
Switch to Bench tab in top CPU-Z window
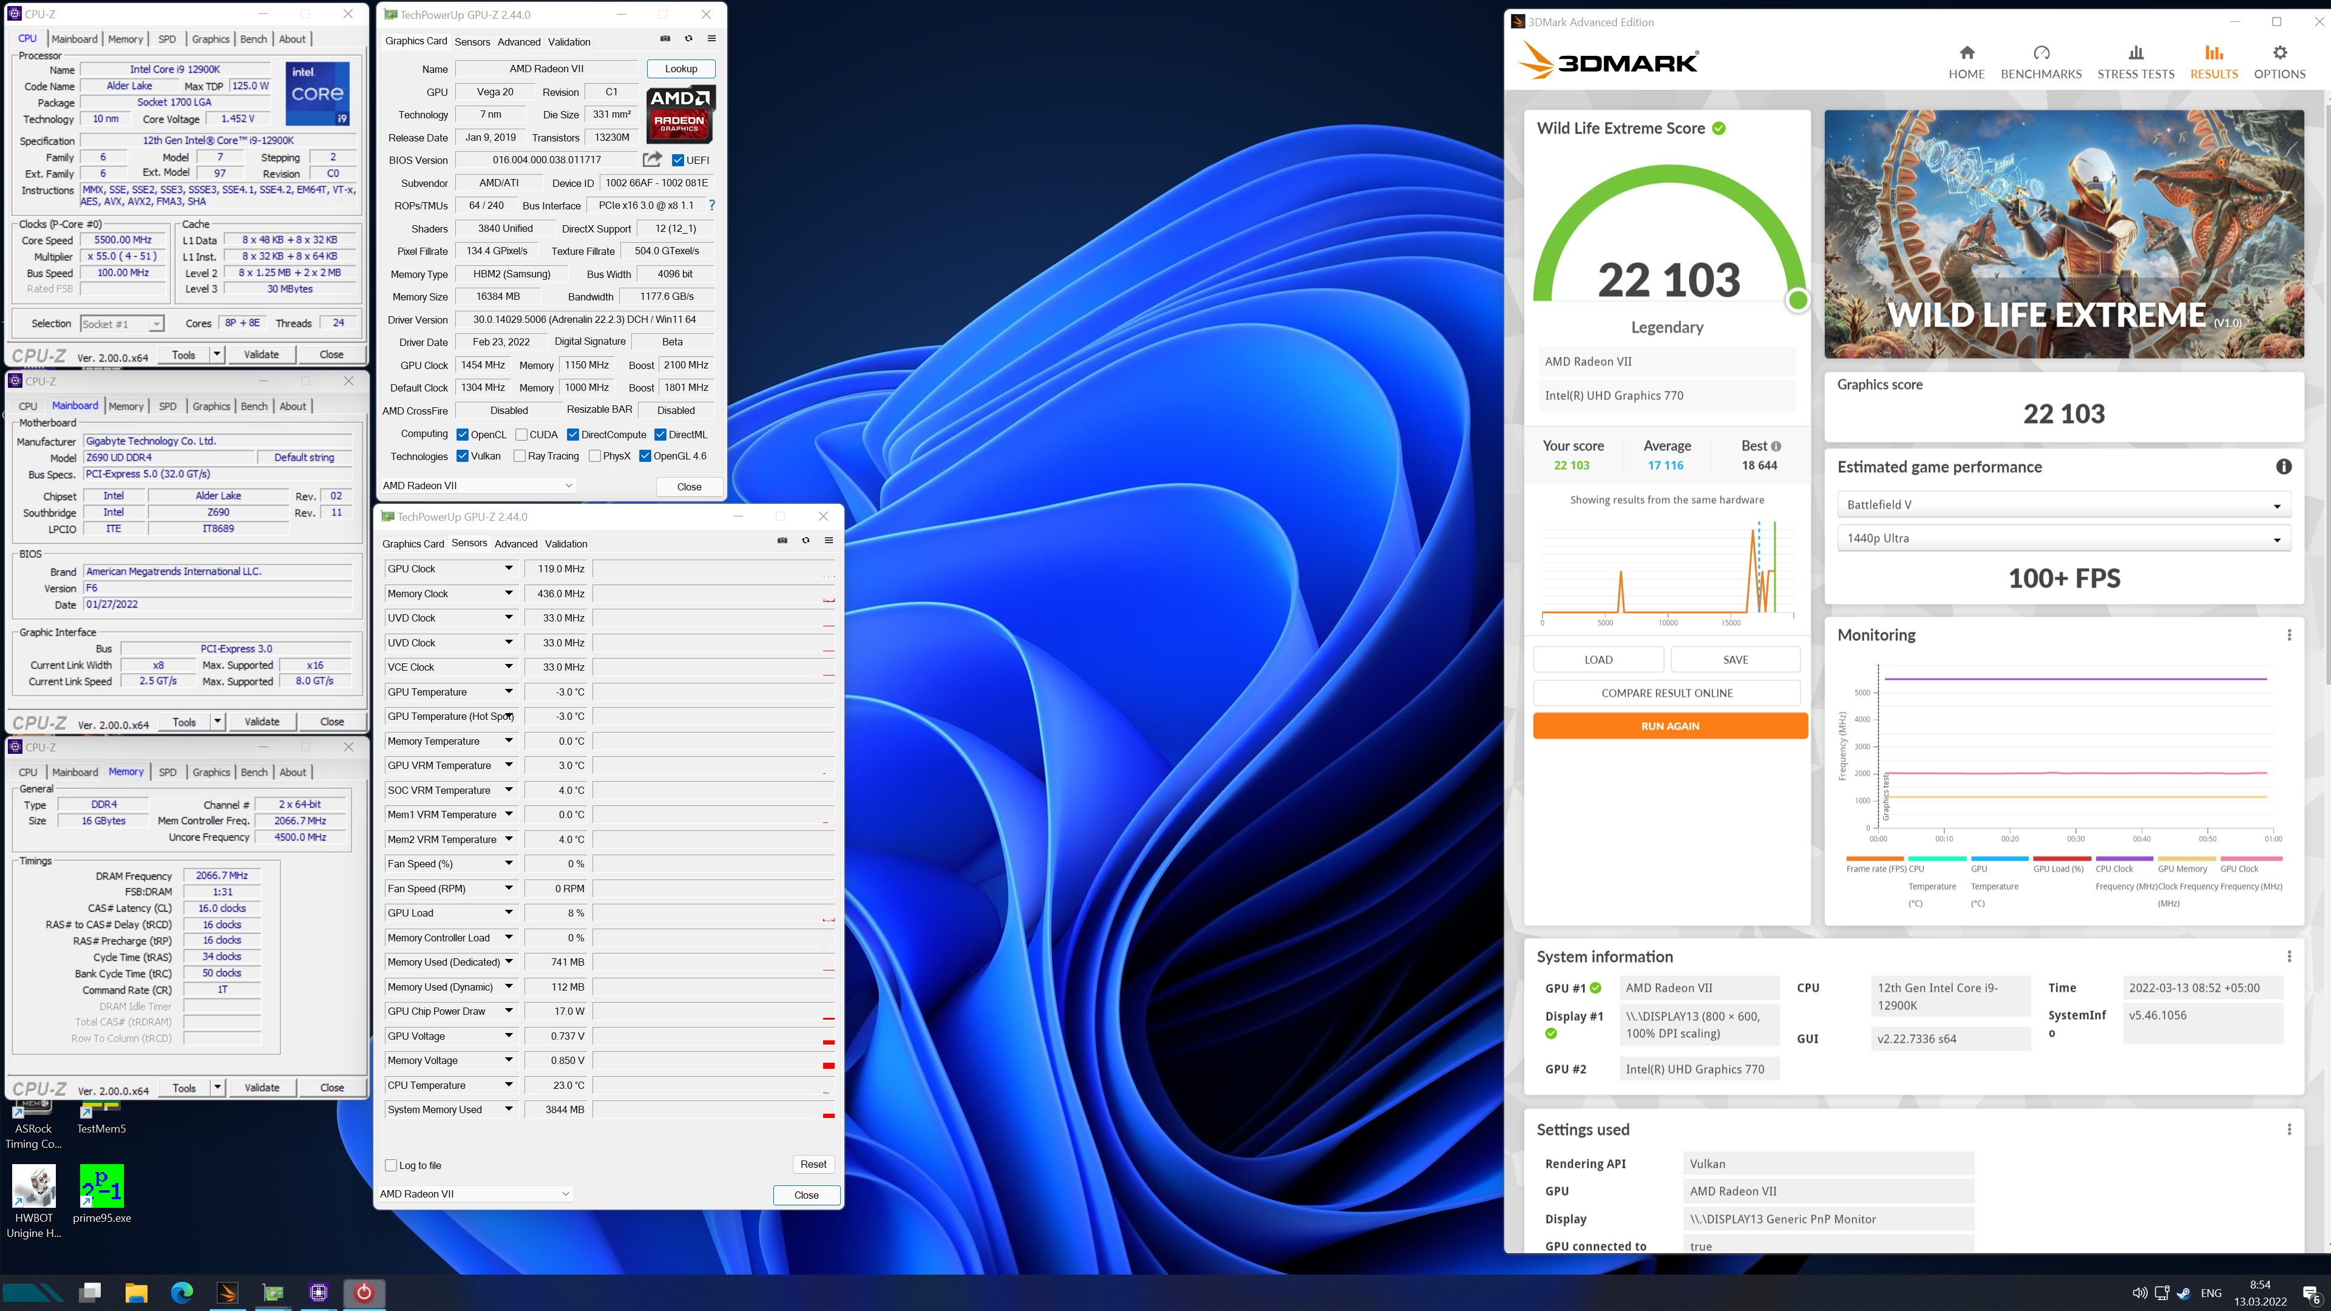(x=253, y=39)
